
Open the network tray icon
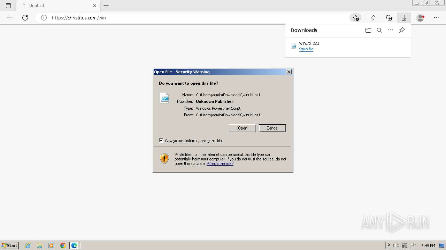click(x=405, y=245)
